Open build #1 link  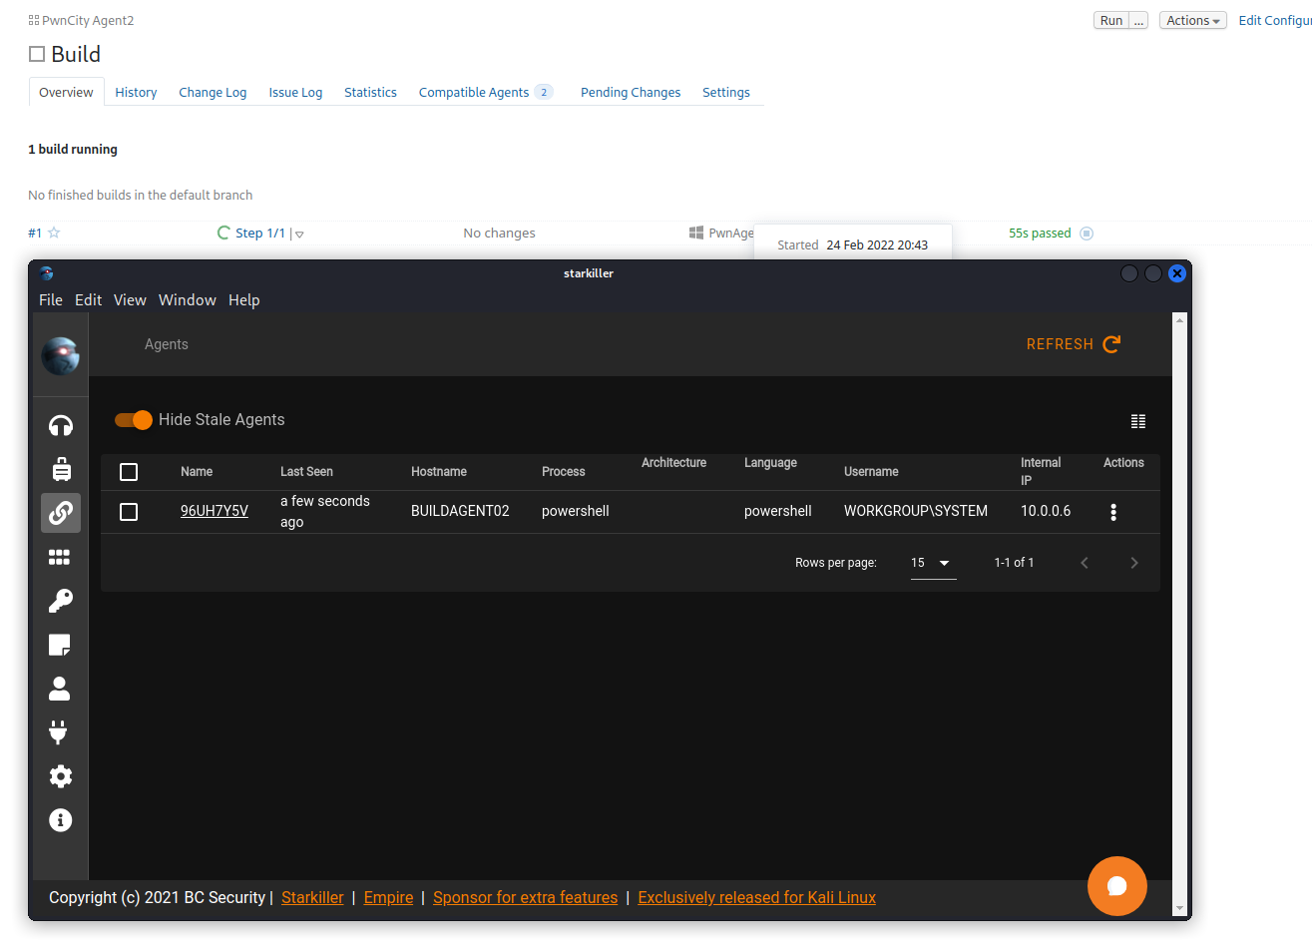[x=35, y=233]
